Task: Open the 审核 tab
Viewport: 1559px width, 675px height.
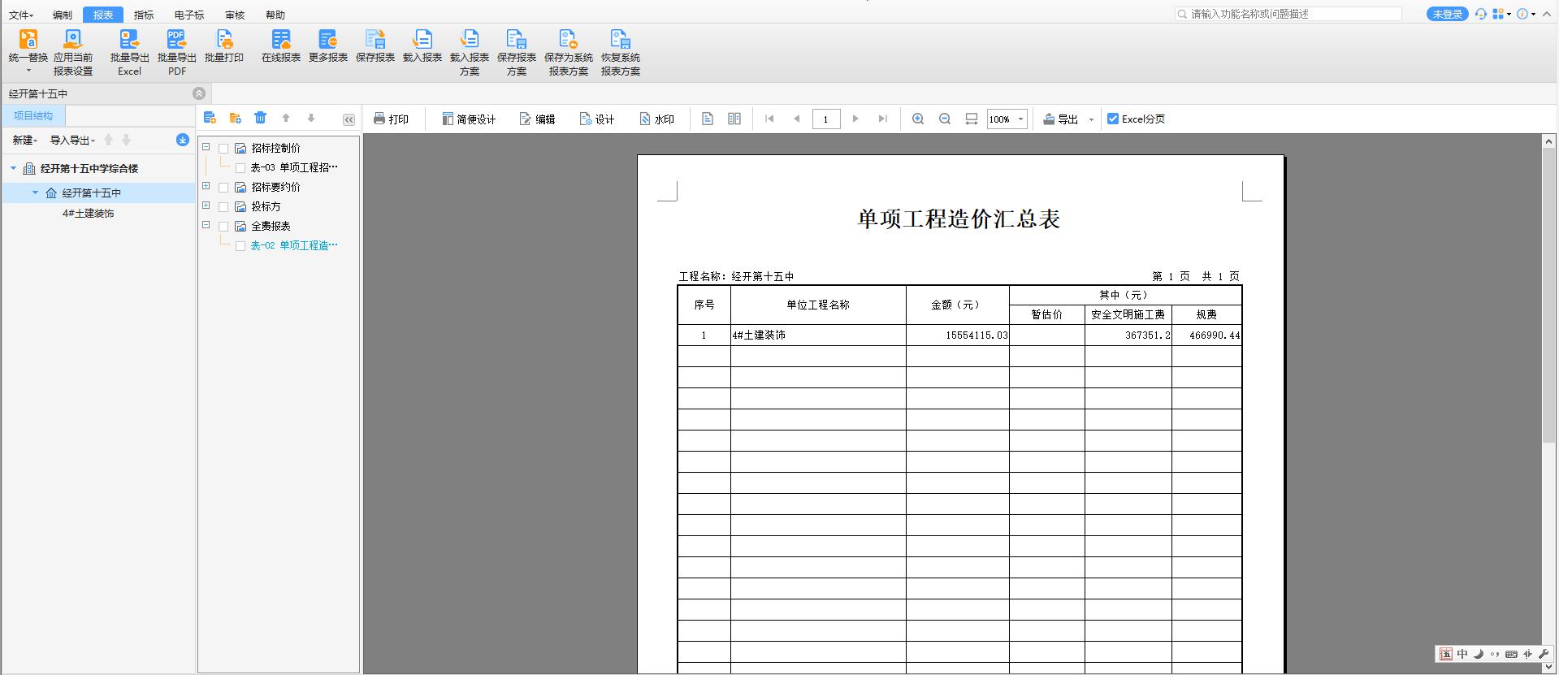Action: pyautogui.click(x=235, y=15)
